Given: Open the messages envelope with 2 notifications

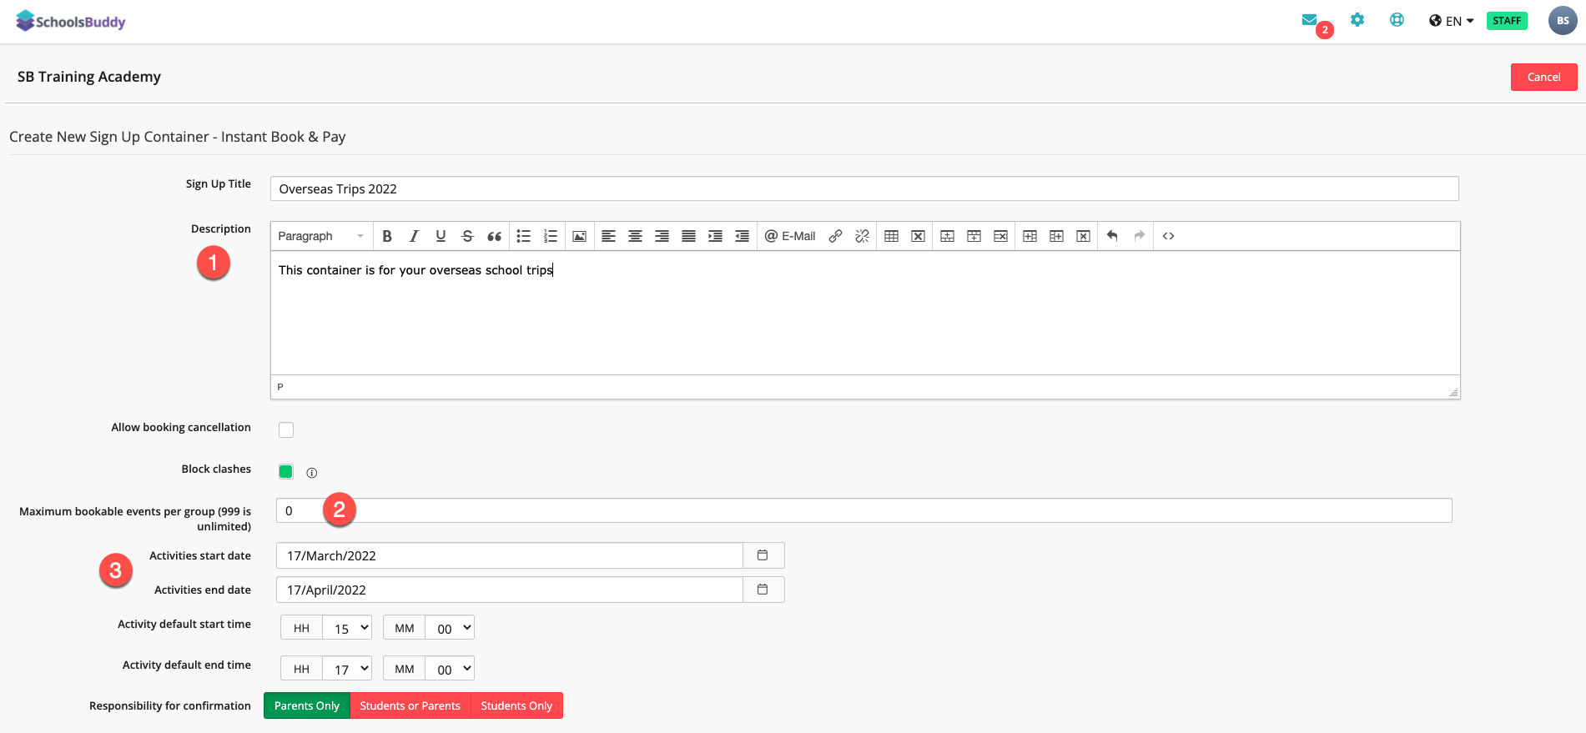Looking at the screenshot, I should point(1310,20).
